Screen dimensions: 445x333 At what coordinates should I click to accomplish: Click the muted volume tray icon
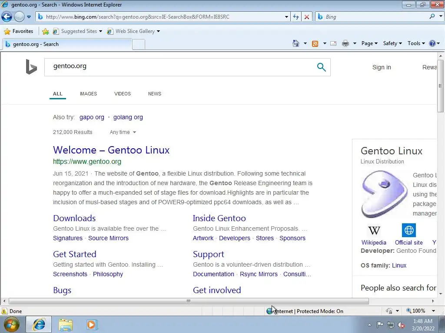click(x=401, y=325)
